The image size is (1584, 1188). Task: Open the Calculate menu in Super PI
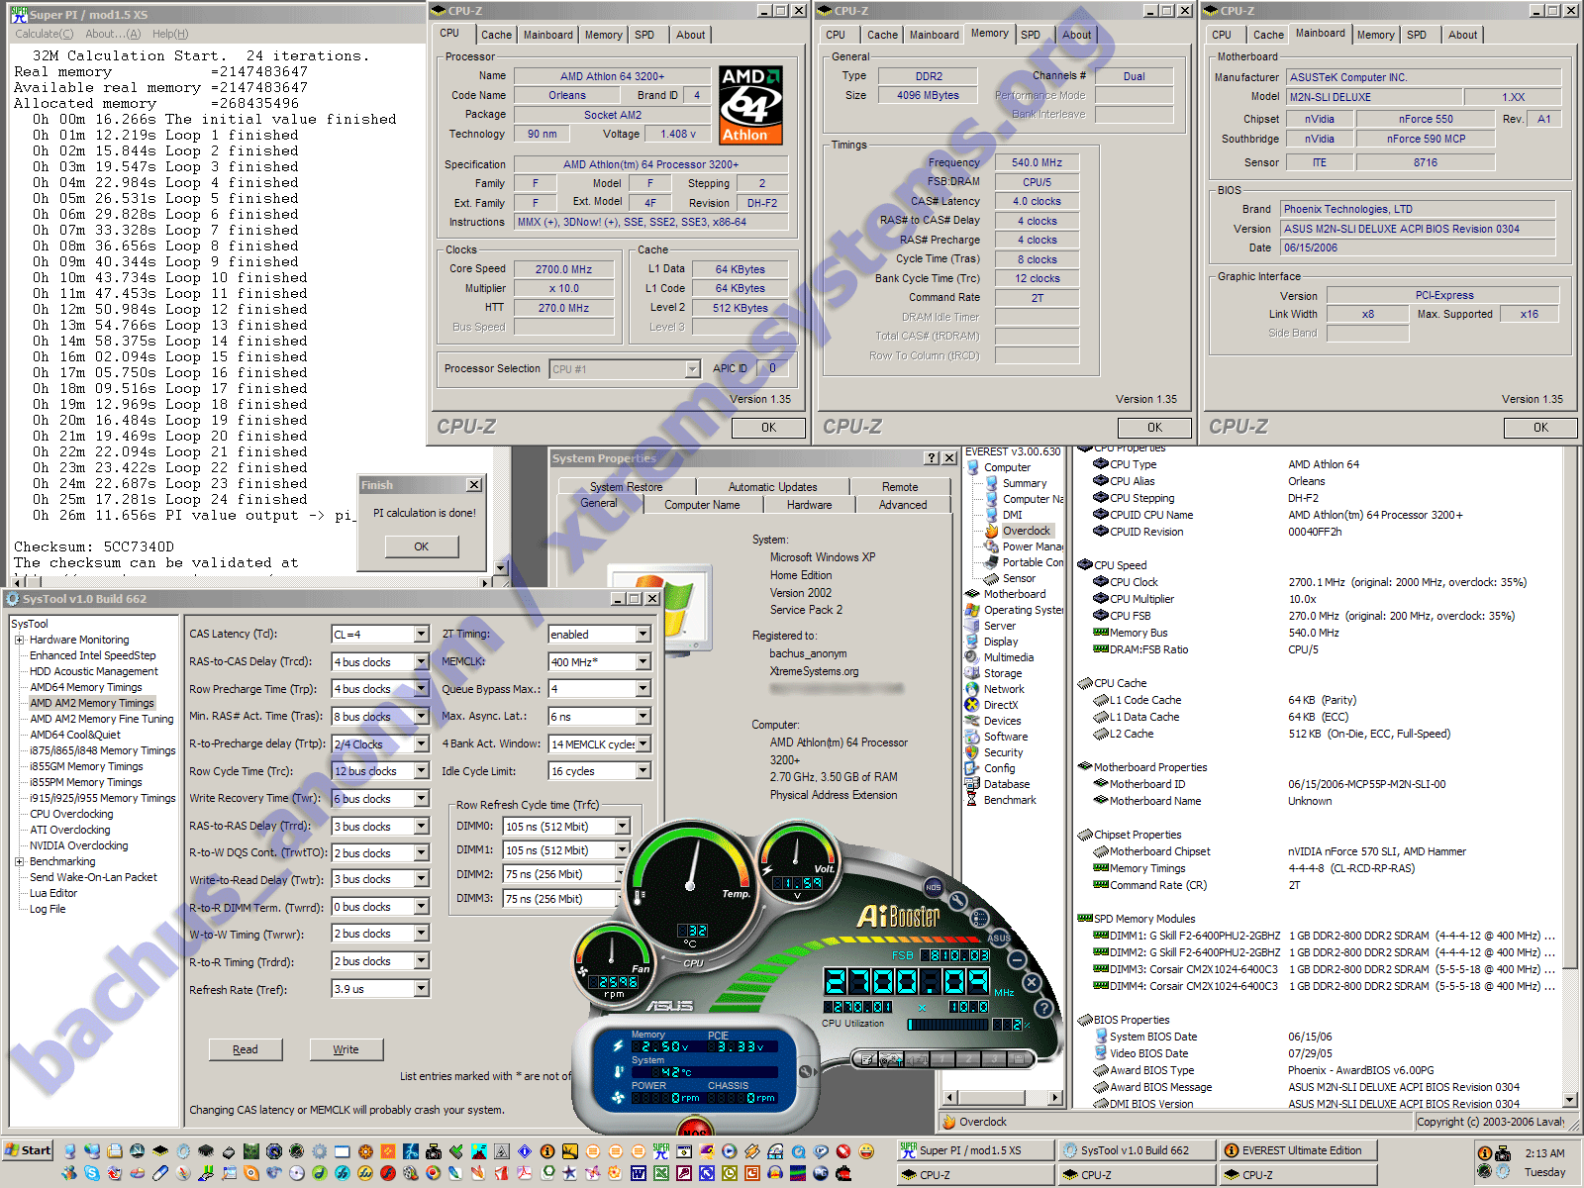point(43,34)
